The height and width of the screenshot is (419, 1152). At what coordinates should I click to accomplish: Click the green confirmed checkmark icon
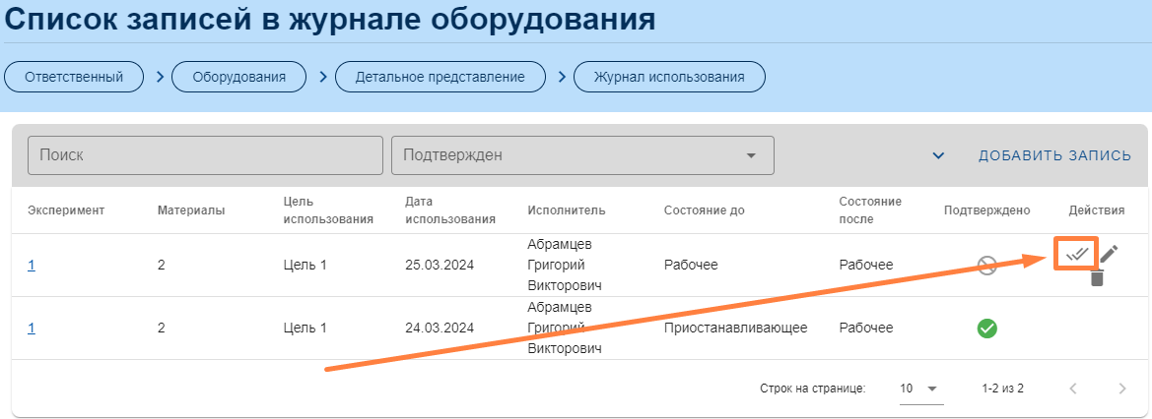click(x=986, y=329)
